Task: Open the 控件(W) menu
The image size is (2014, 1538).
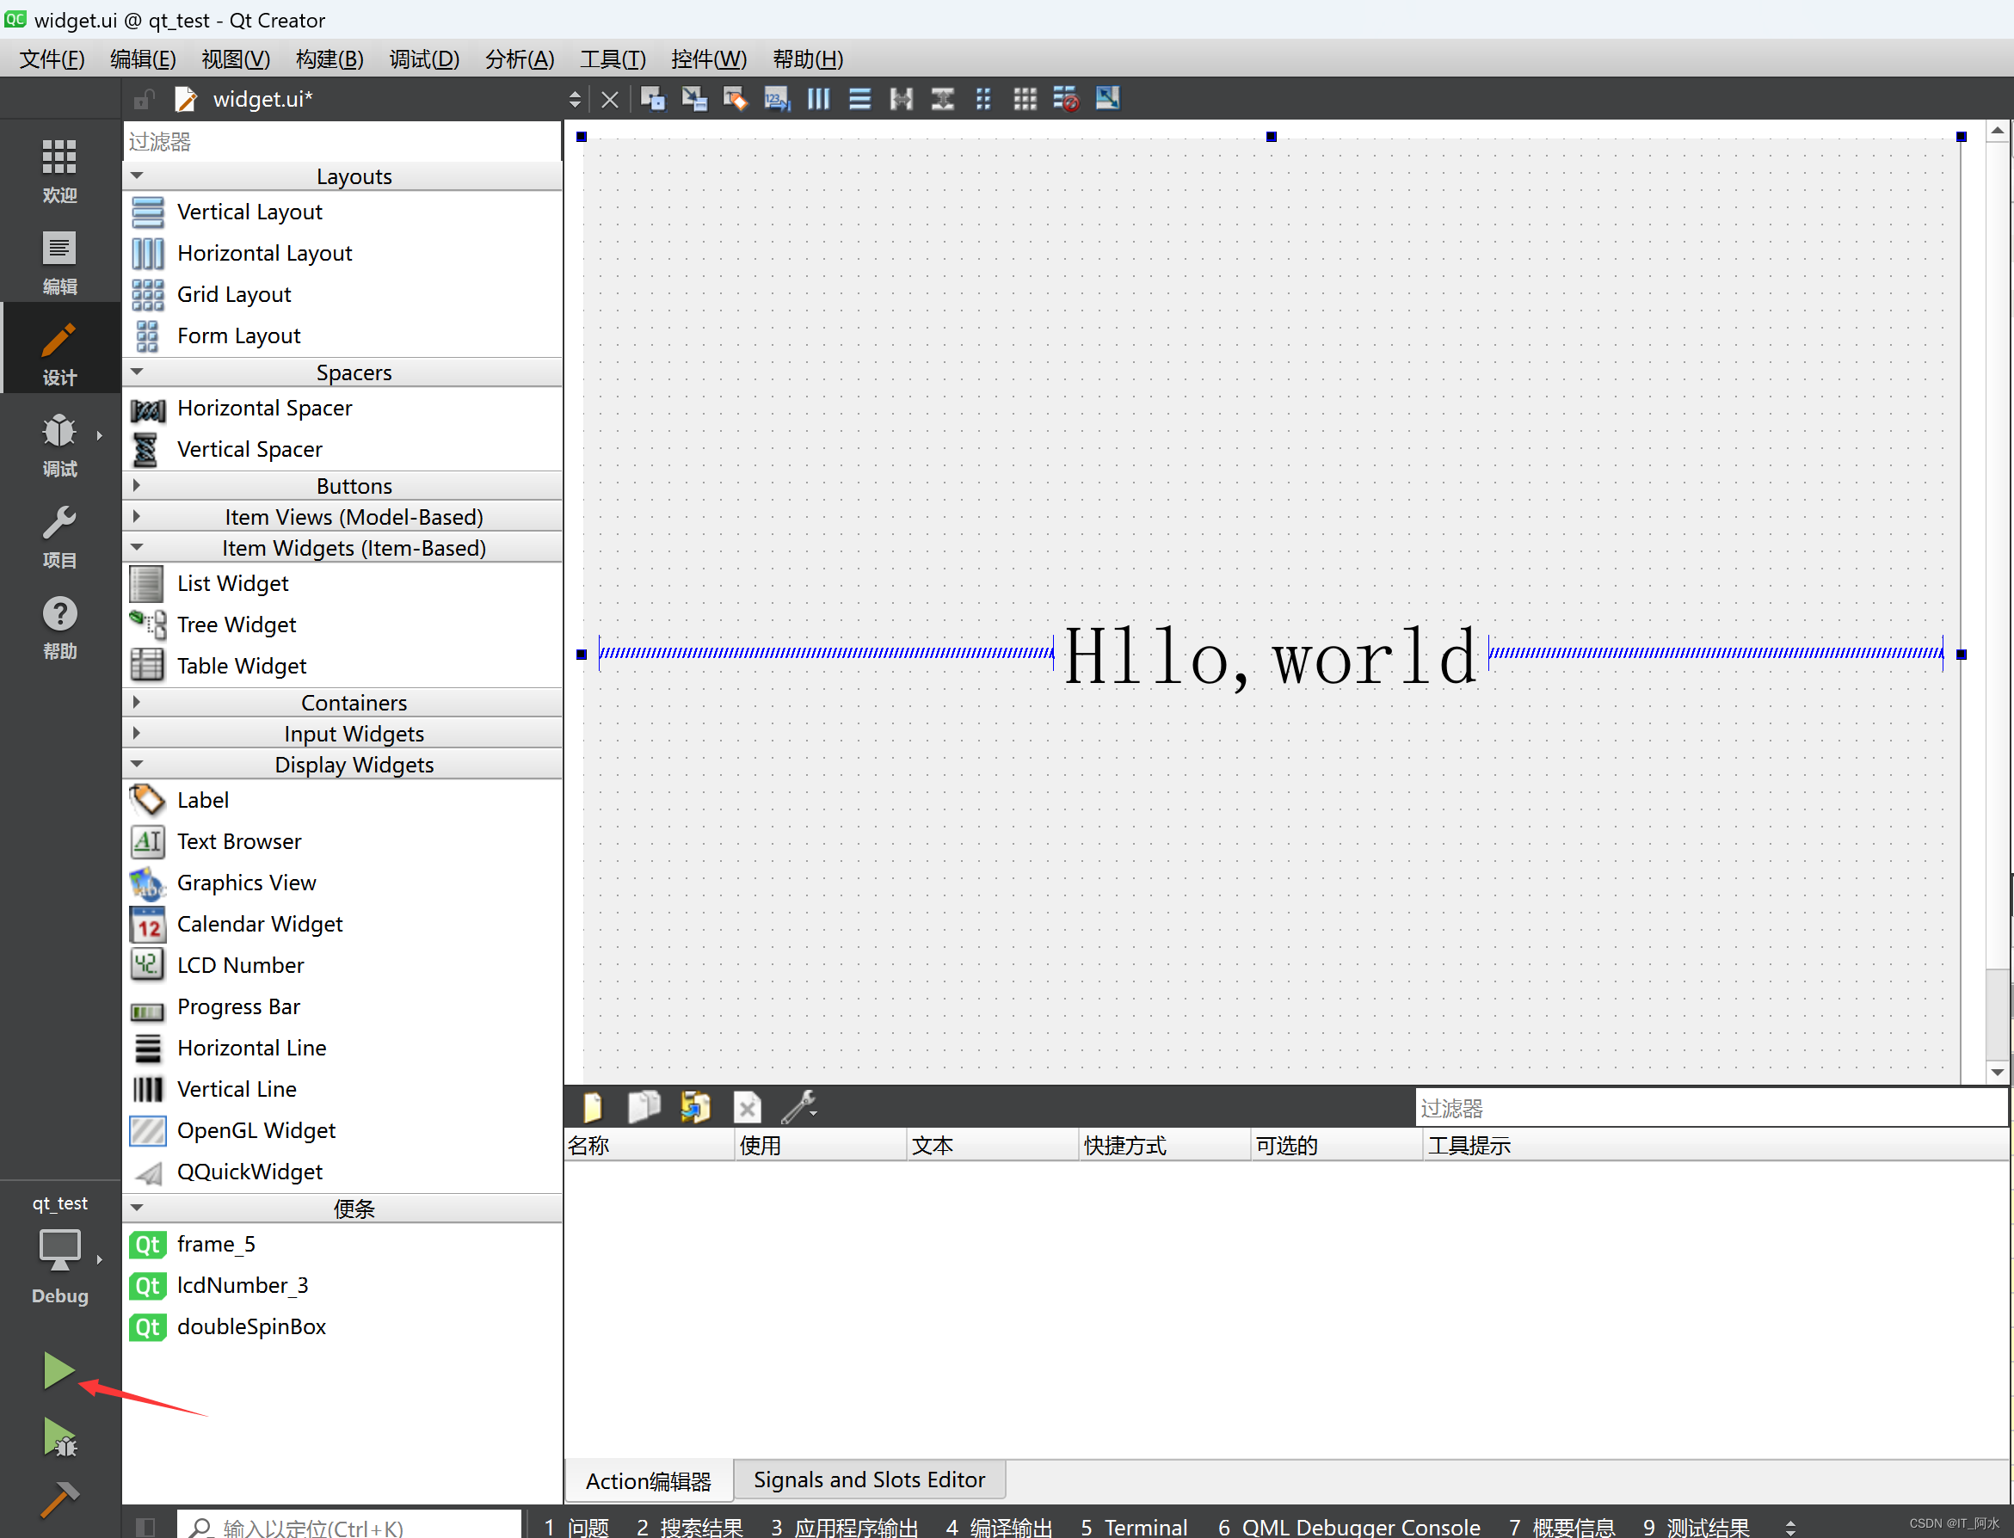Action: click(x=709, y=58)
